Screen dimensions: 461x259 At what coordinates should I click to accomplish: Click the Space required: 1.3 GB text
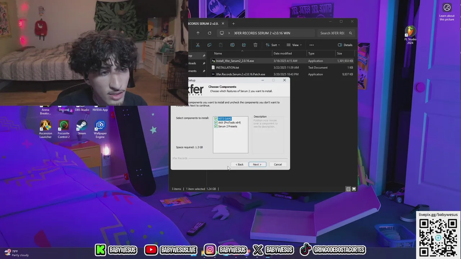[x=189, y=147]
